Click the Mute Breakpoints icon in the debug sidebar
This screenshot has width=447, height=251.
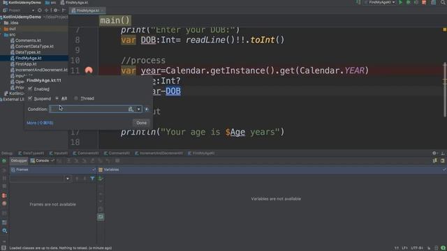tap(4, 204)
